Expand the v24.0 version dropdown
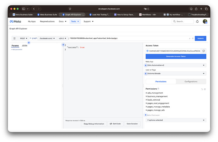218x142 pixels. point(63,38)
